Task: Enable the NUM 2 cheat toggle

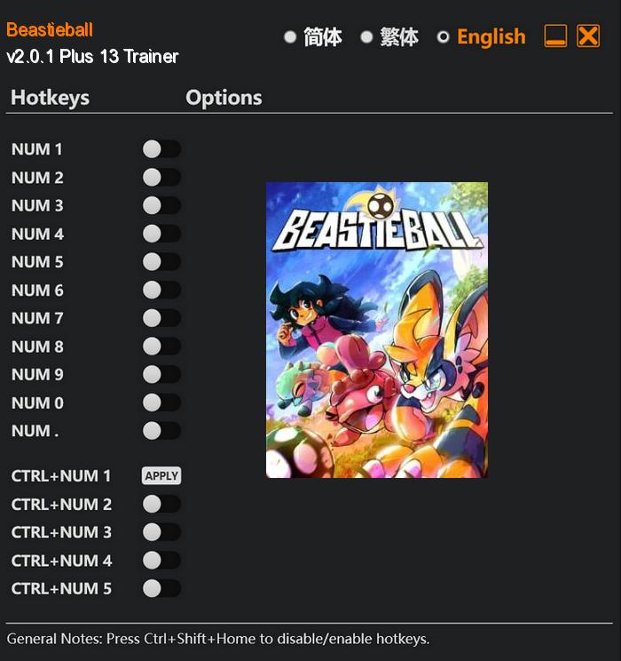Action: click(x=161, y=178)
